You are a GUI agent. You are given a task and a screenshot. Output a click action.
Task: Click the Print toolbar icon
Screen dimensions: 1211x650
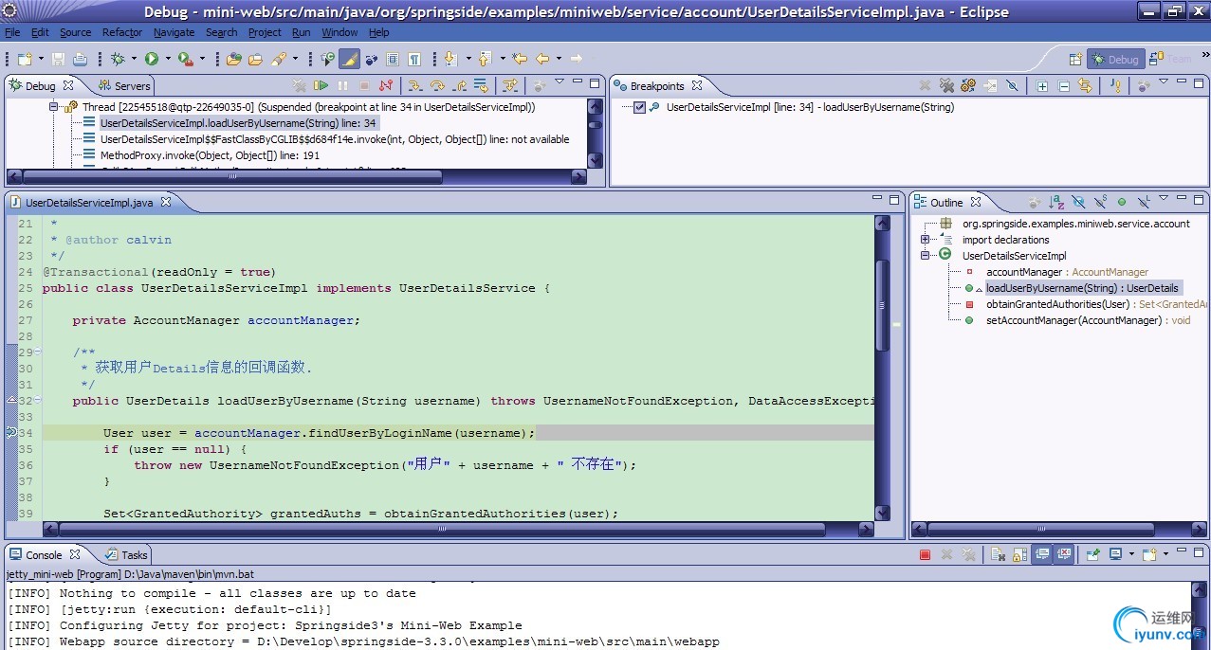[81, 59]
